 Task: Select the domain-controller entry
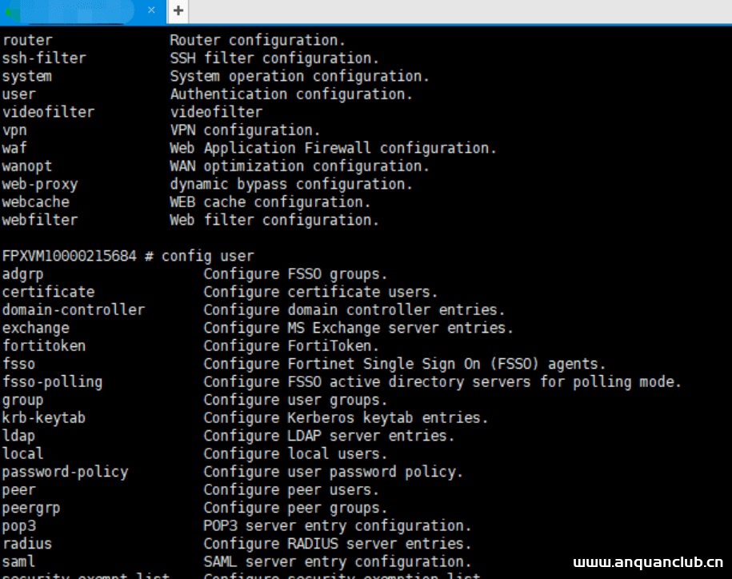(74, 309)
